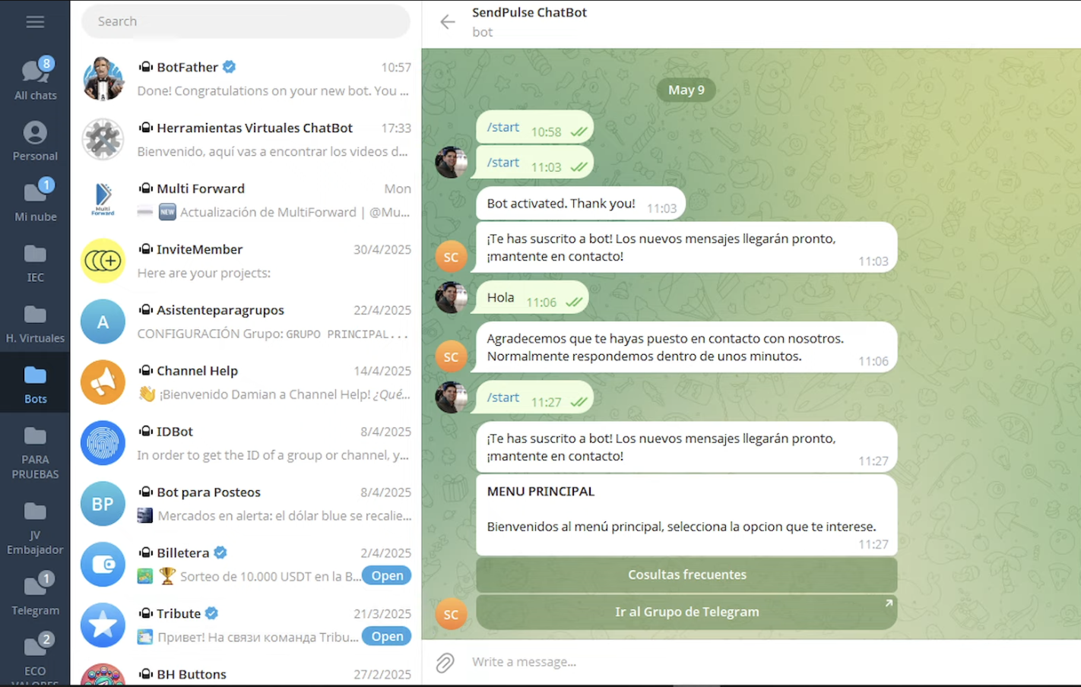Click the Billetera wallet avatar

click(103, 565)
